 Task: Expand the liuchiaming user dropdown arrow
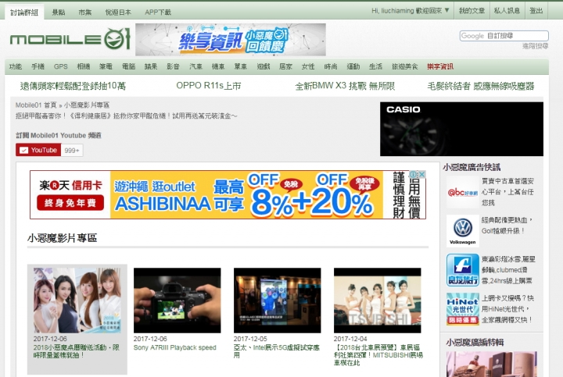(x=446, y=10)
